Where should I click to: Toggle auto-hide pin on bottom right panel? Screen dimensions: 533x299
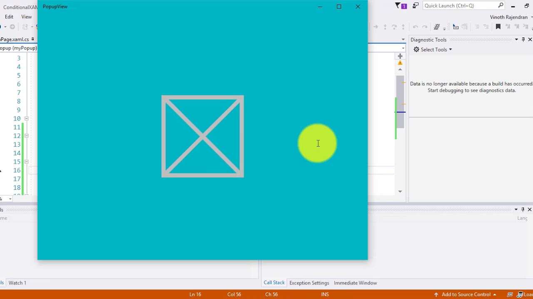point(523,209)
